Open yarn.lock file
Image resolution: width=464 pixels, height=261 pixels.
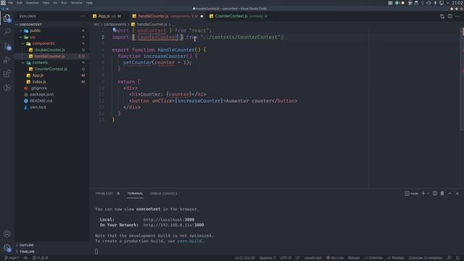point(38,107)
